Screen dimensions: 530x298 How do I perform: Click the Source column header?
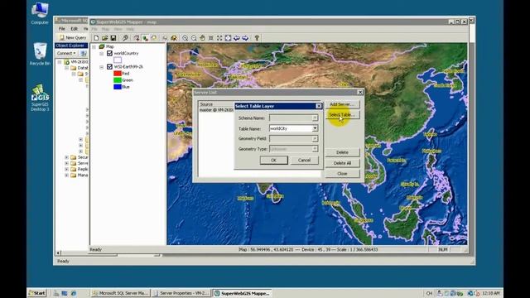click(216, 104)
